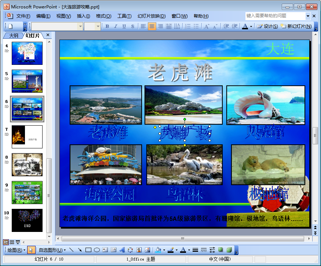Toggle text Shadow formatting
This screenshot has width=321, height=266.
tap(132, 26)
